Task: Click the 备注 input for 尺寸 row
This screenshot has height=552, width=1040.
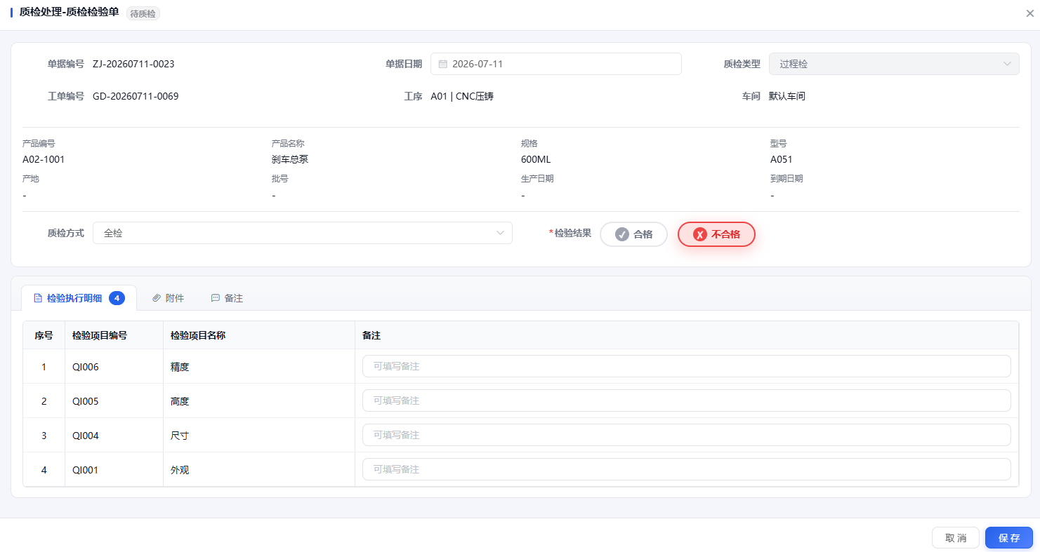Action: click(x=687, y=435)
